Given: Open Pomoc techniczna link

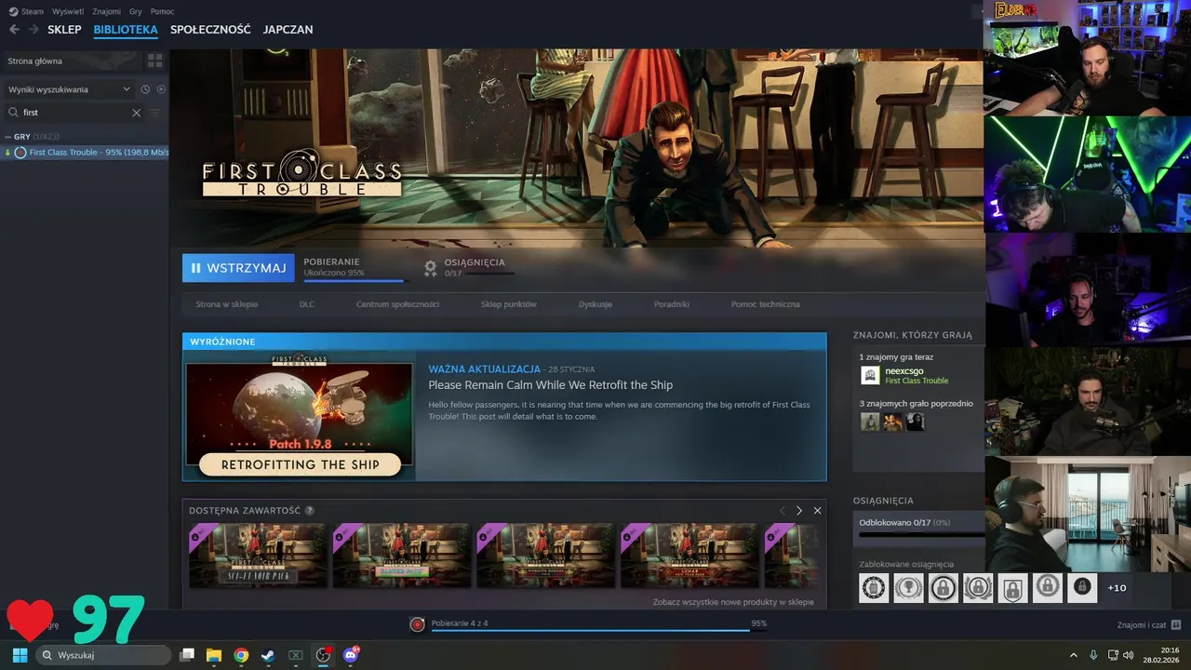Looking at the screenshot, I should click(x=765, y=304).
